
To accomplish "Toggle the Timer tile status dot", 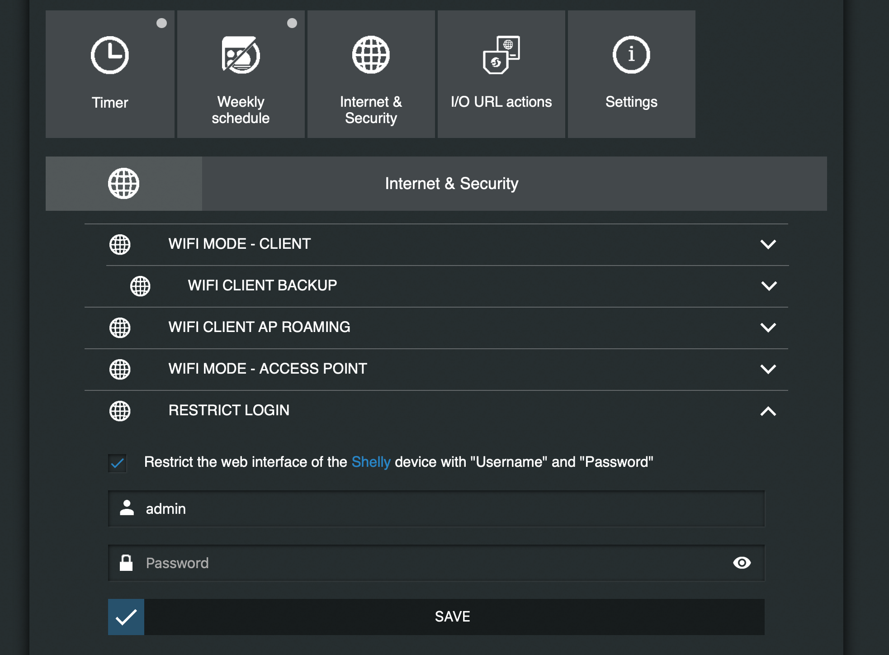I will click(161, 23).
